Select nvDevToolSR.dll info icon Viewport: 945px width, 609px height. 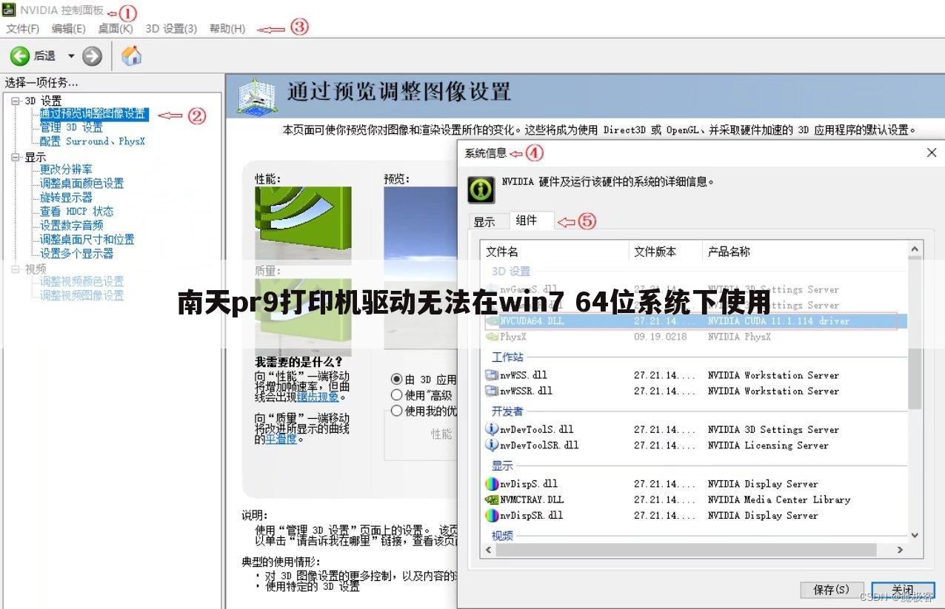click(x=491, y=445)
